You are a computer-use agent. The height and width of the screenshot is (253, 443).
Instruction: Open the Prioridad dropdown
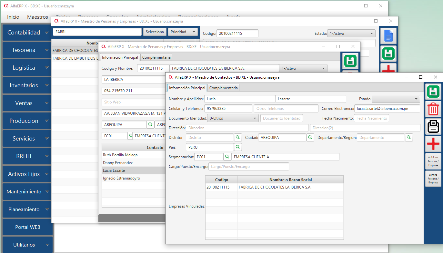click(183, 32)
